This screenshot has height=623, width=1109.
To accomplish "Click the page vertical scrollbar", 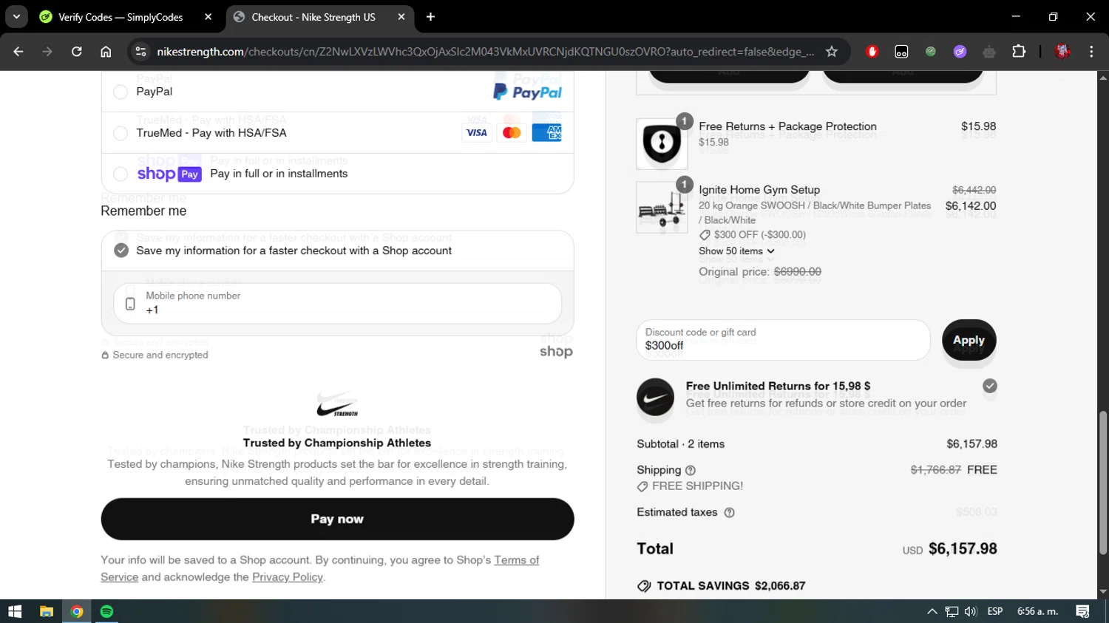I will [x=1103, y=483].
